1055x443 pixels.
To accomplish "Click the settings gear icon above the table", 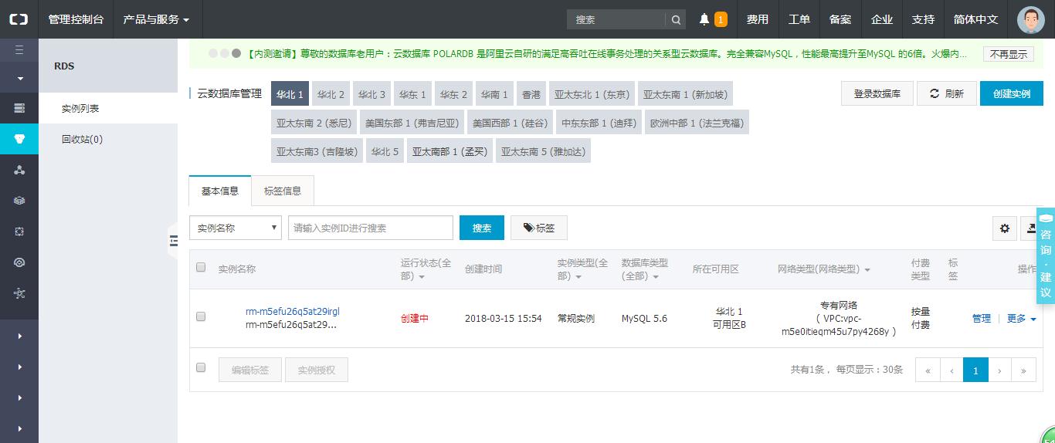I will [x=1005, y=228].
